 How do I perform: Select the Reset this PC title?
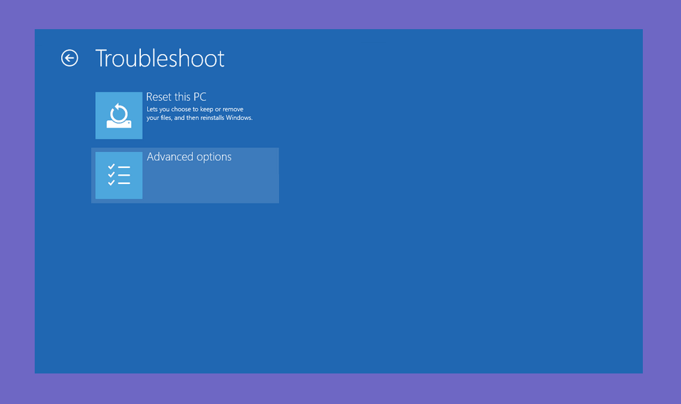click(x=176, y=97)
